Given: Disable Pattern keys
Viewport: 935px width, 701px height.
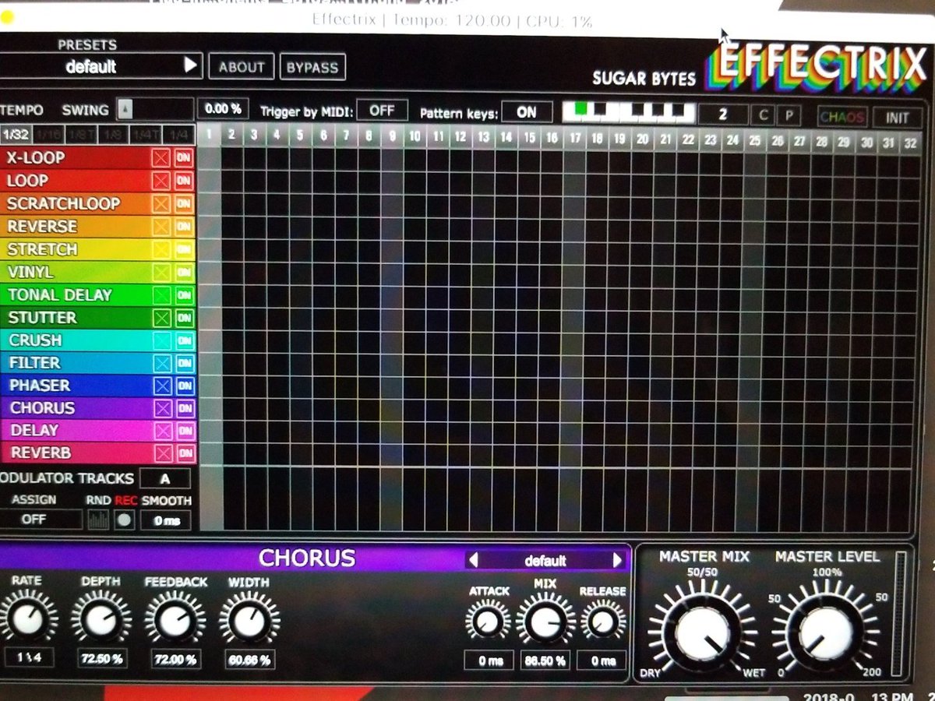Looking at the screenshot, I should (x=525, y=111).
